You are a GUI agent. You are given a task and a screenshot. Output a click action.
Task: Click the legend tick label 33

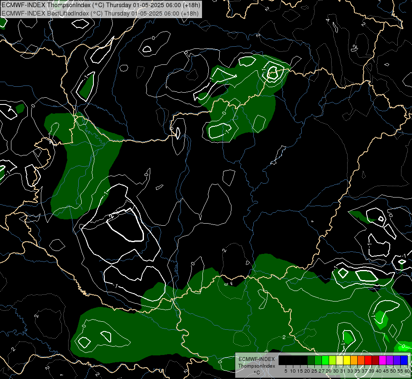(x=350, y=371)
